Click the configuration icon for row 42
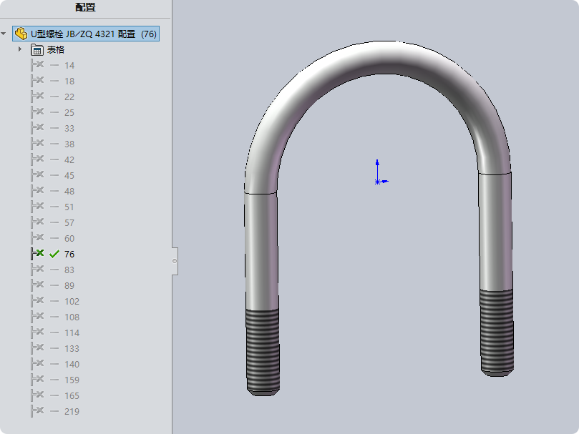 pyautogui.click(x=37, y=159)
